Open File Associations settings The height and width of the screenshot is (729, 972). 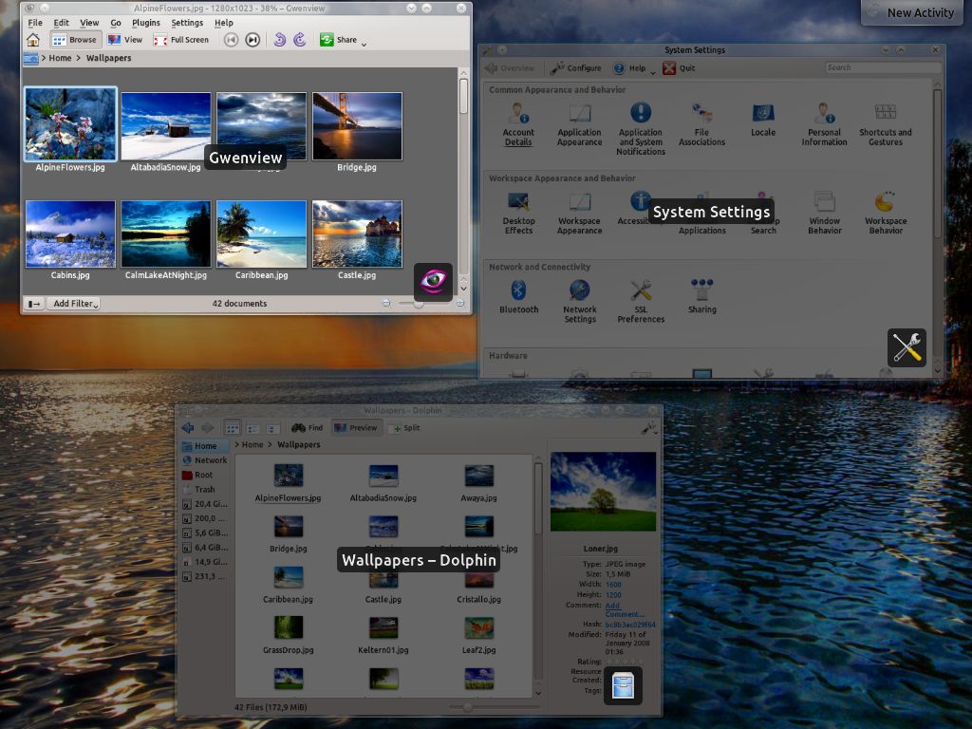point(701,124)
